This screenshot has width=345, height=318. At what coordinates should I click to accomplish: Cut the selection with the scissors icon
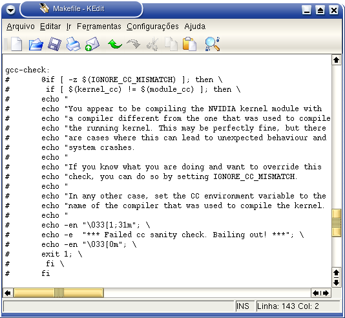click(152, 44)
